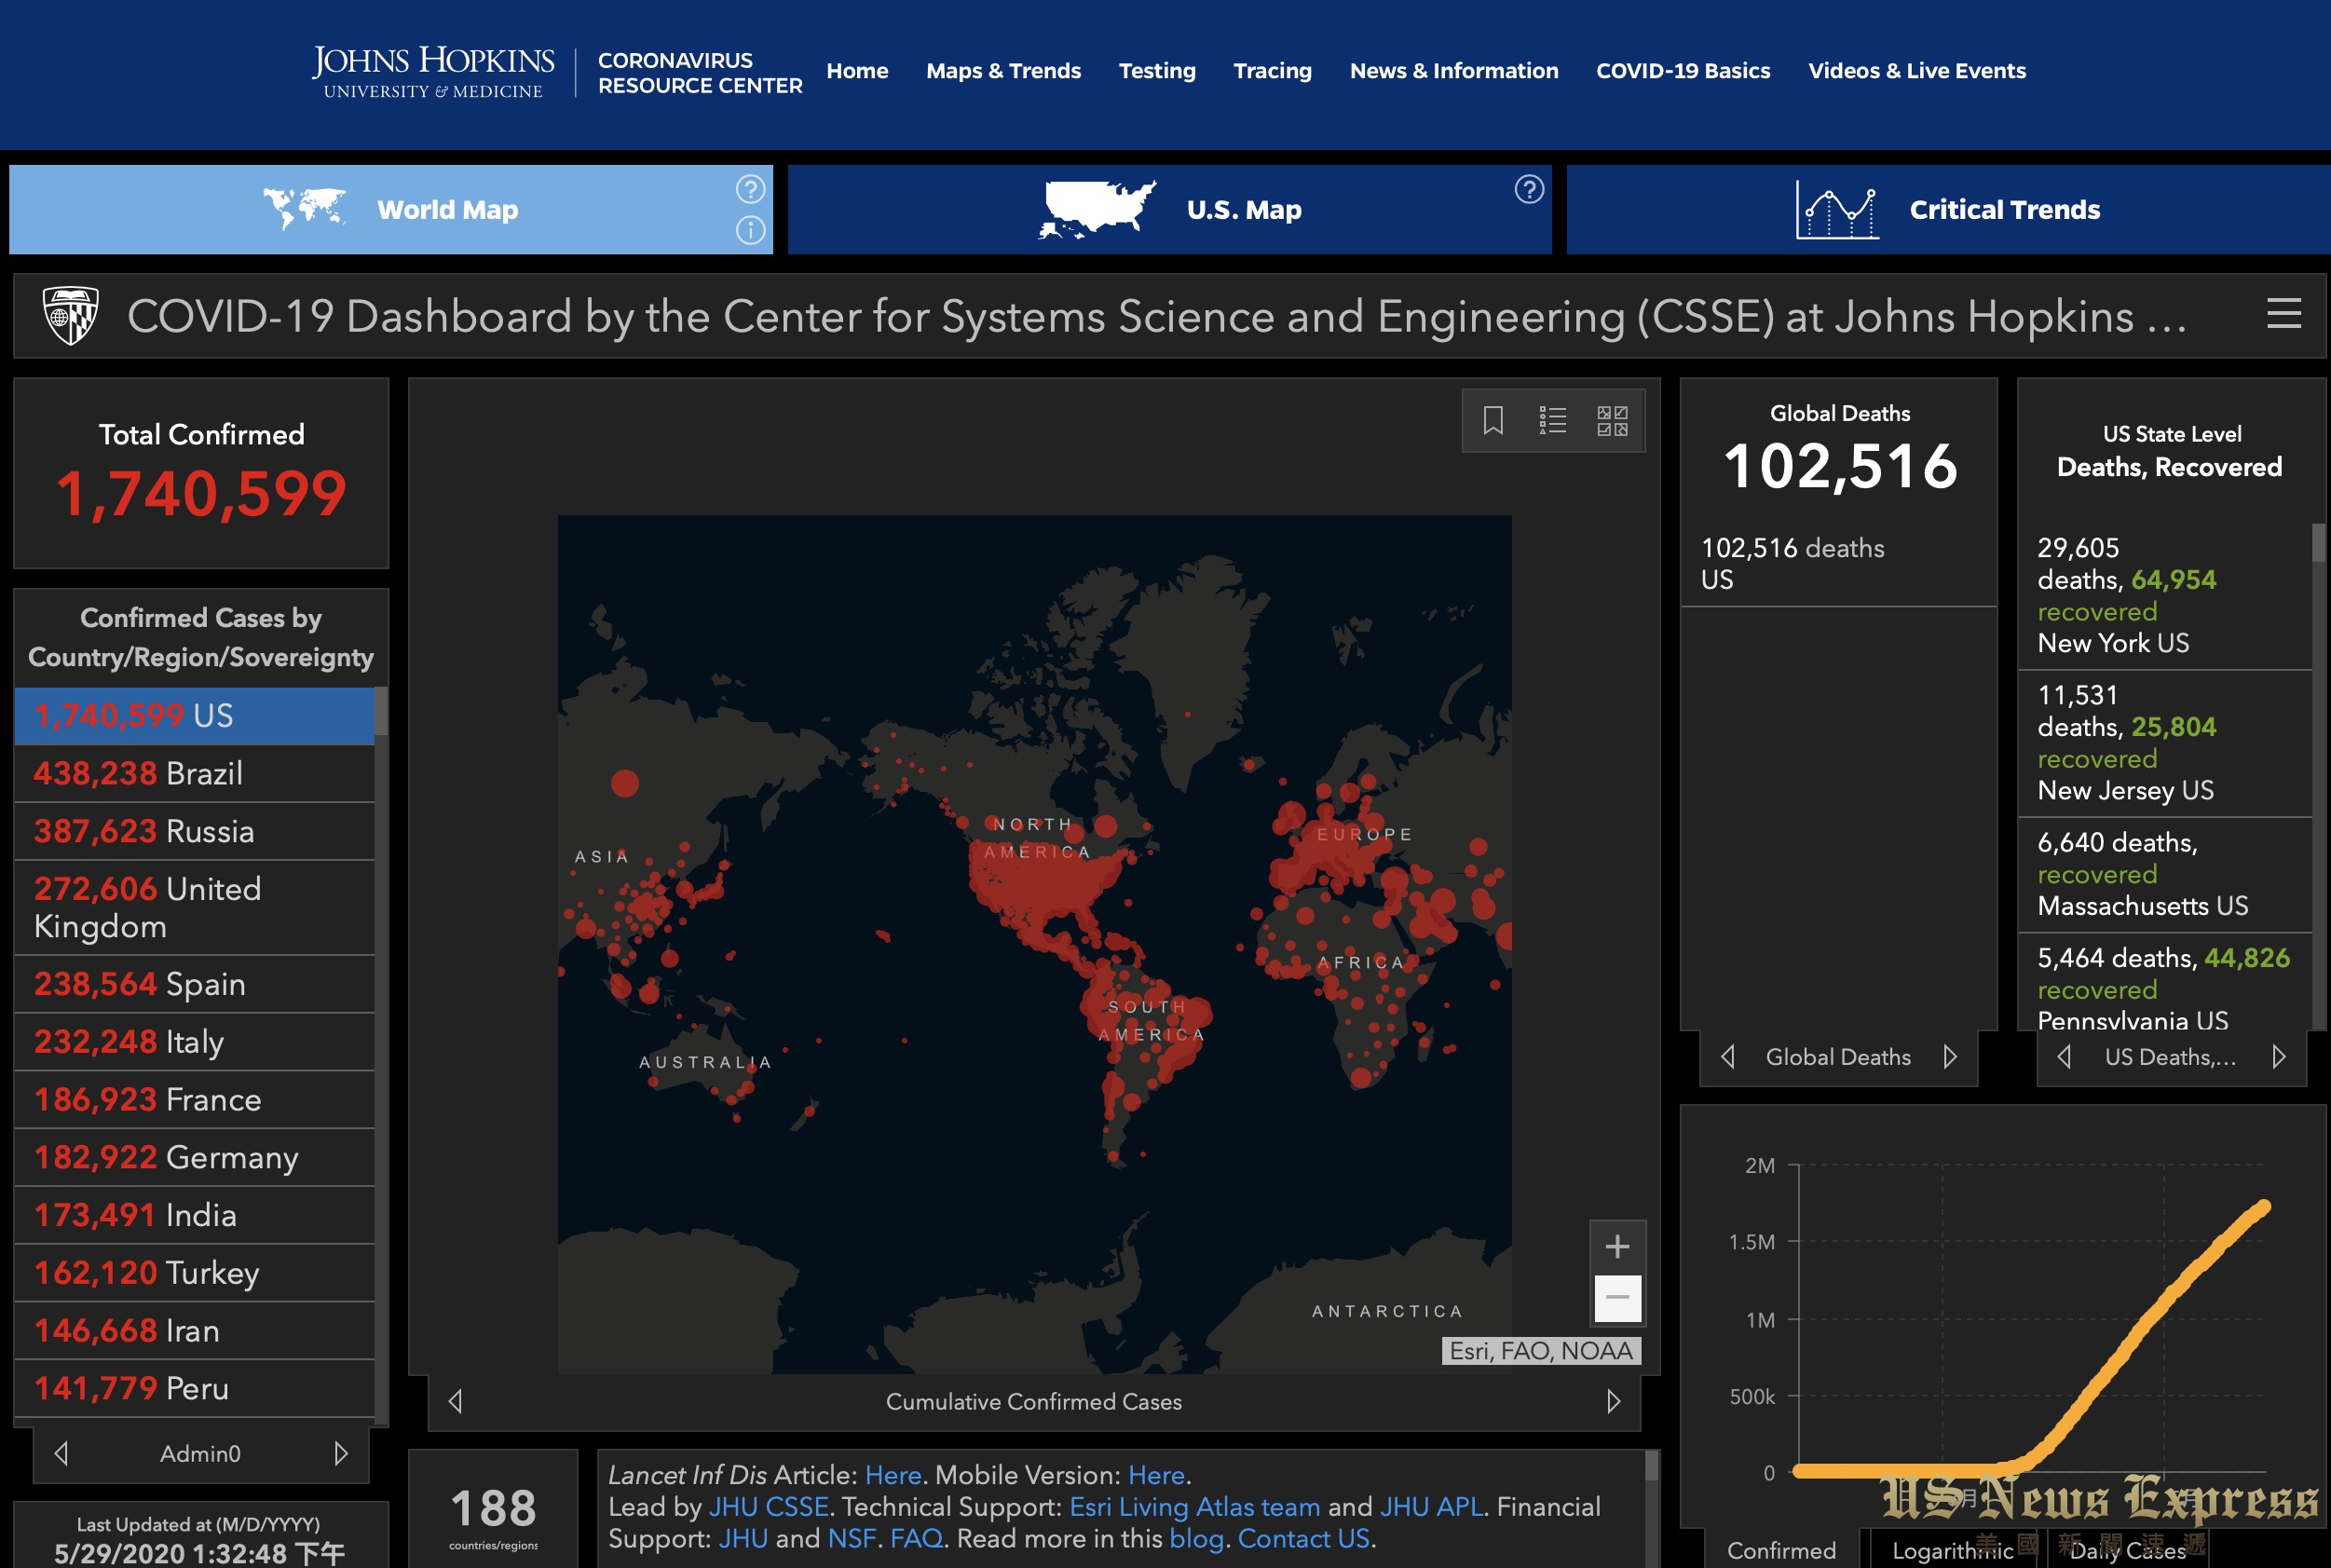Open the JHU CSSE link
The height and width of the screenshot is (1568, 2331).
[768, 1507]
